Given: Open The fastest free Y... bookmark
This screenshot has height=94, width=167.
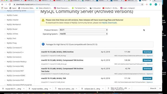Looking at the screenshot, I should pyautogui.click(x=80, y=8).
